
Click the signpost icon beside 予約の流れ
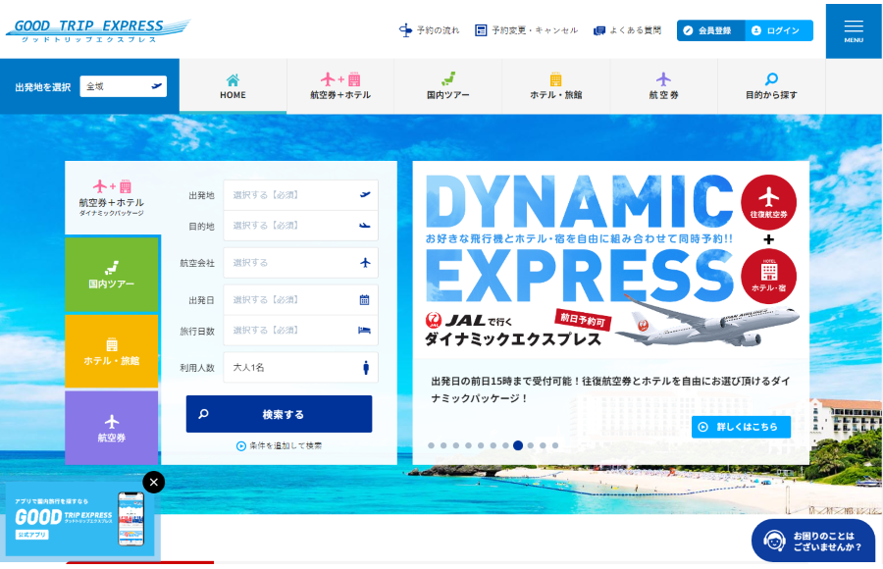point(405,30)
